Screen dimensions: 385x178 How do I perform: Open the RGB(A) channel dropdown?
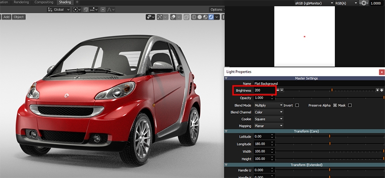click(x=346, y=3)
